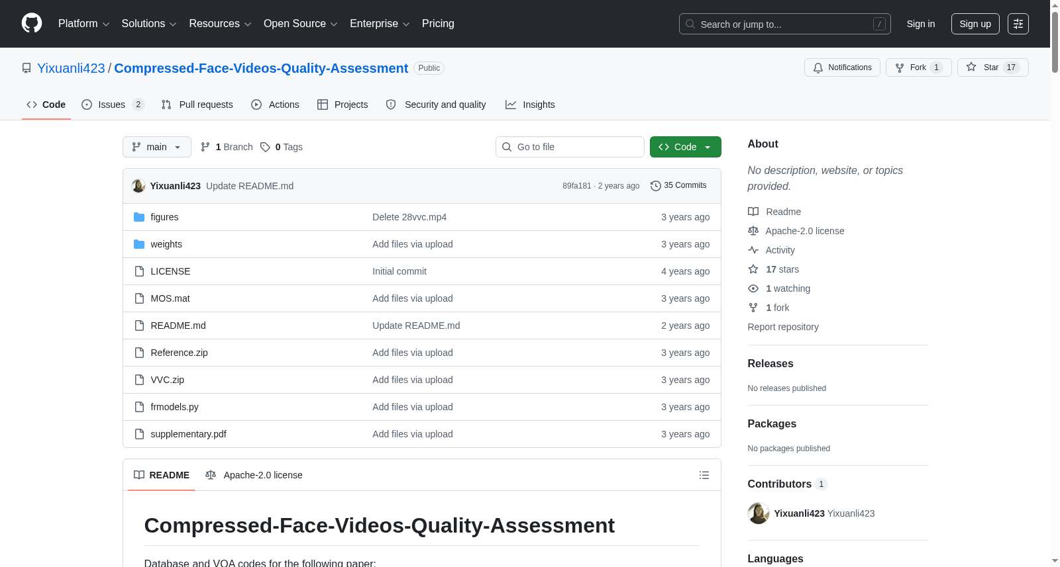Screen dimensions: 1060x567
Task: Open commit hash 89fa181
Action: coord(577,186)
